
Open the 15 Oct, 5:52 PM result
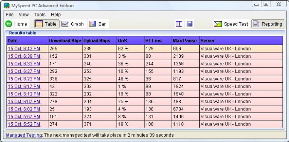click(24, 124)
